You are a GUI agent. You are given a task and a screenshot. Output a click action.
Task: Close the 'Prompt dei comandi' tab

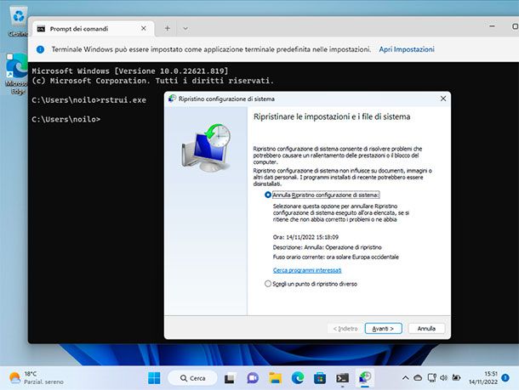[143, 28]
